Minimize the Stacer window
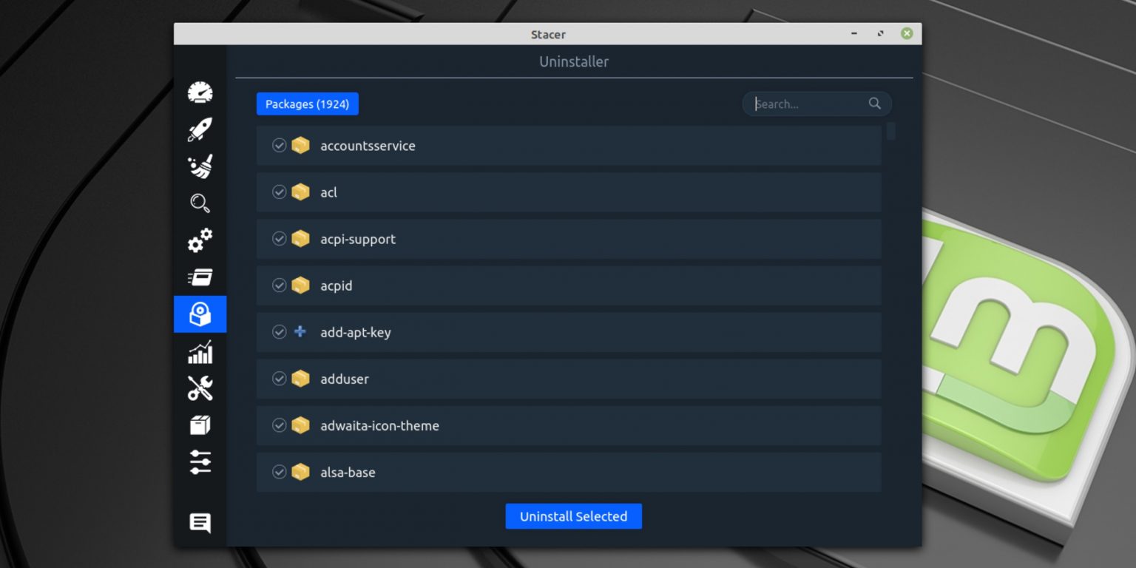This screenshot has height=568, width=1136. 854,33
